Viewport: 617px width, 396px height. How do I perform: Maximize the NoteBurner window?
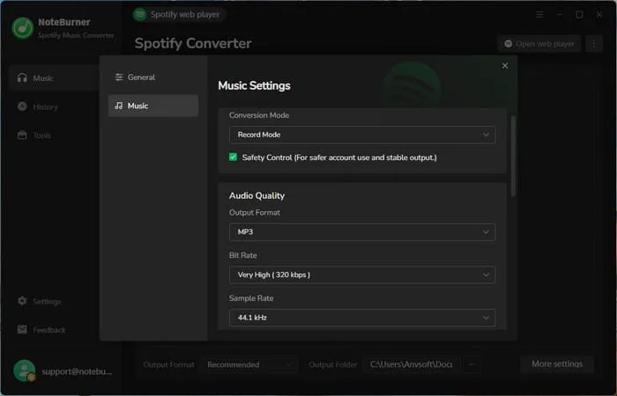[x=579, y=15]
